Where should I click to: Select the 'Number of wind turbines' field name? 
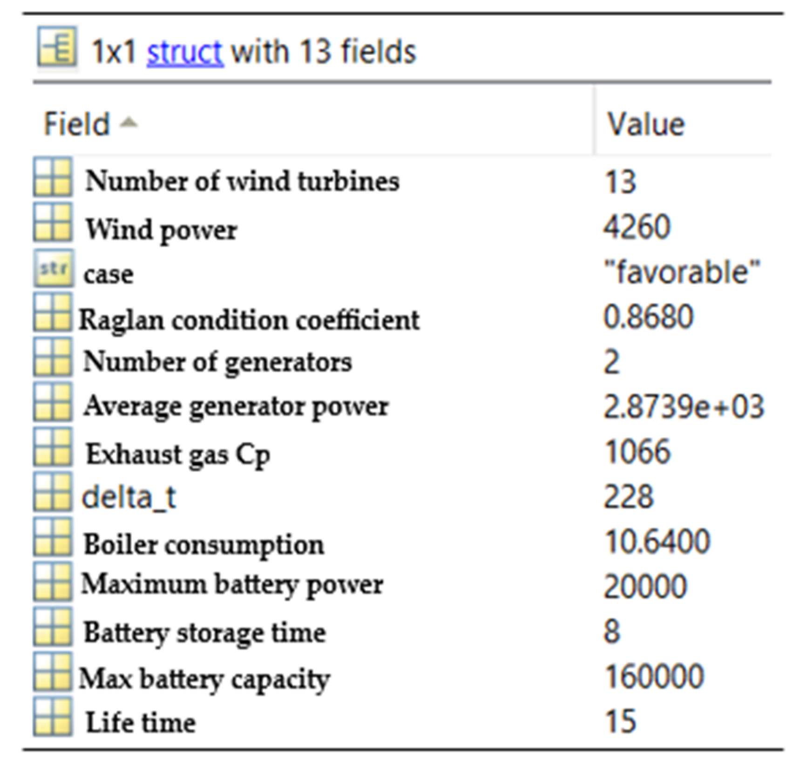click(243, 181)
